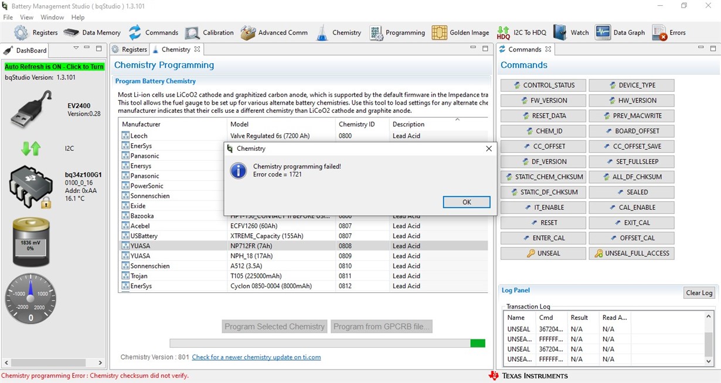This screenshot has width=721, height=383.
Task: Maximize the DashBoard panel
Action: pyautogui.click(x=99, y=49)
